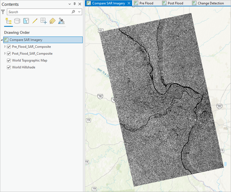Screen dimensions: 231x192
Task: Switch to the Pre Flood map tab
Action: coord(146,3)
